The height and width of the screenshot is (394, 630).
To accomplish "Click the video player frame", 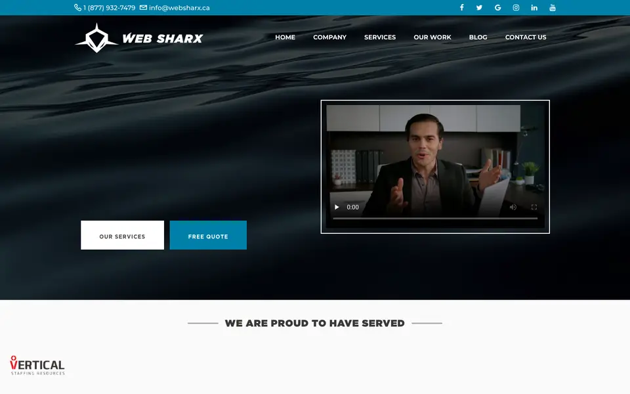I will pos(435,166).
